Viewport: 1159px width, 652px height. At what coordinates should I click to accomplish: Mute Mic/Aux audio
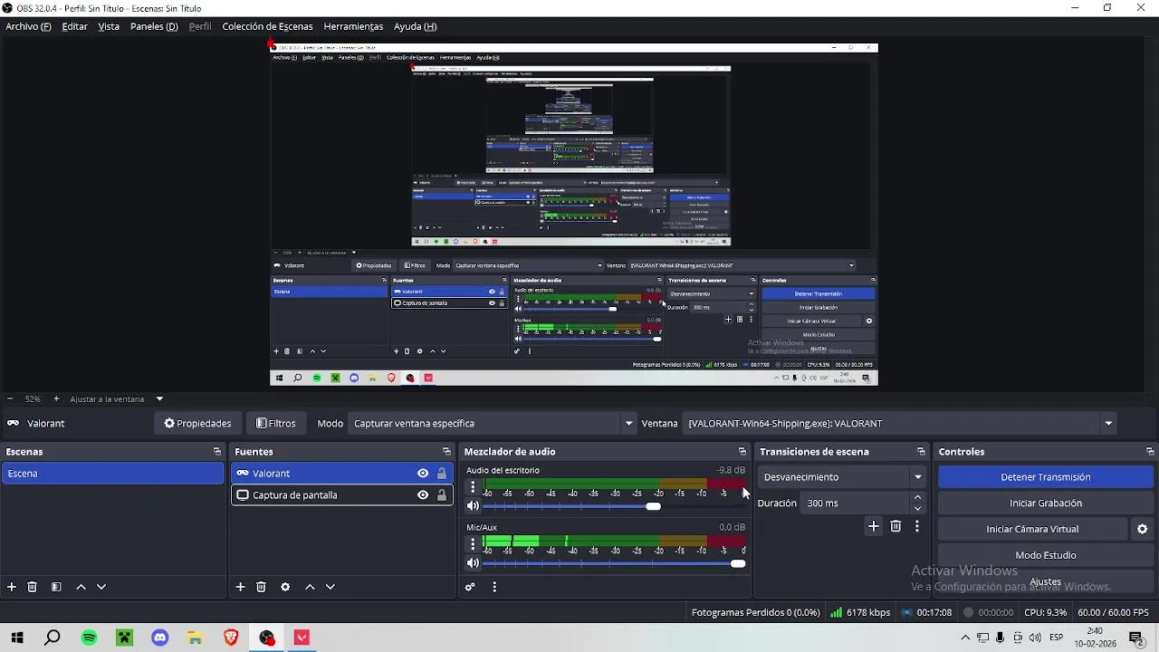(473, 563)
